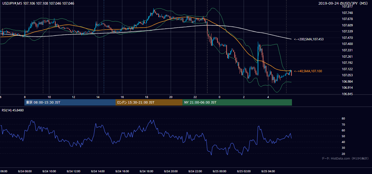Click the 9/24 16:00 bottom date label
This screenshot has width=372, height=174.
pos(122,171)
